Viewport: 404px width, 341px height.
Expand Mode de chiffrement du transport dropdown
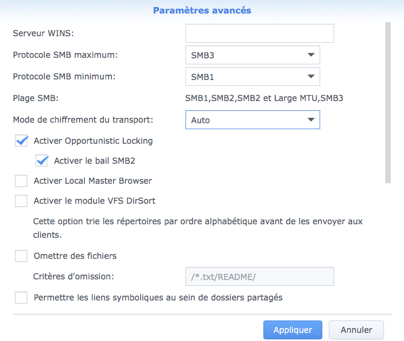click(253, 119)
